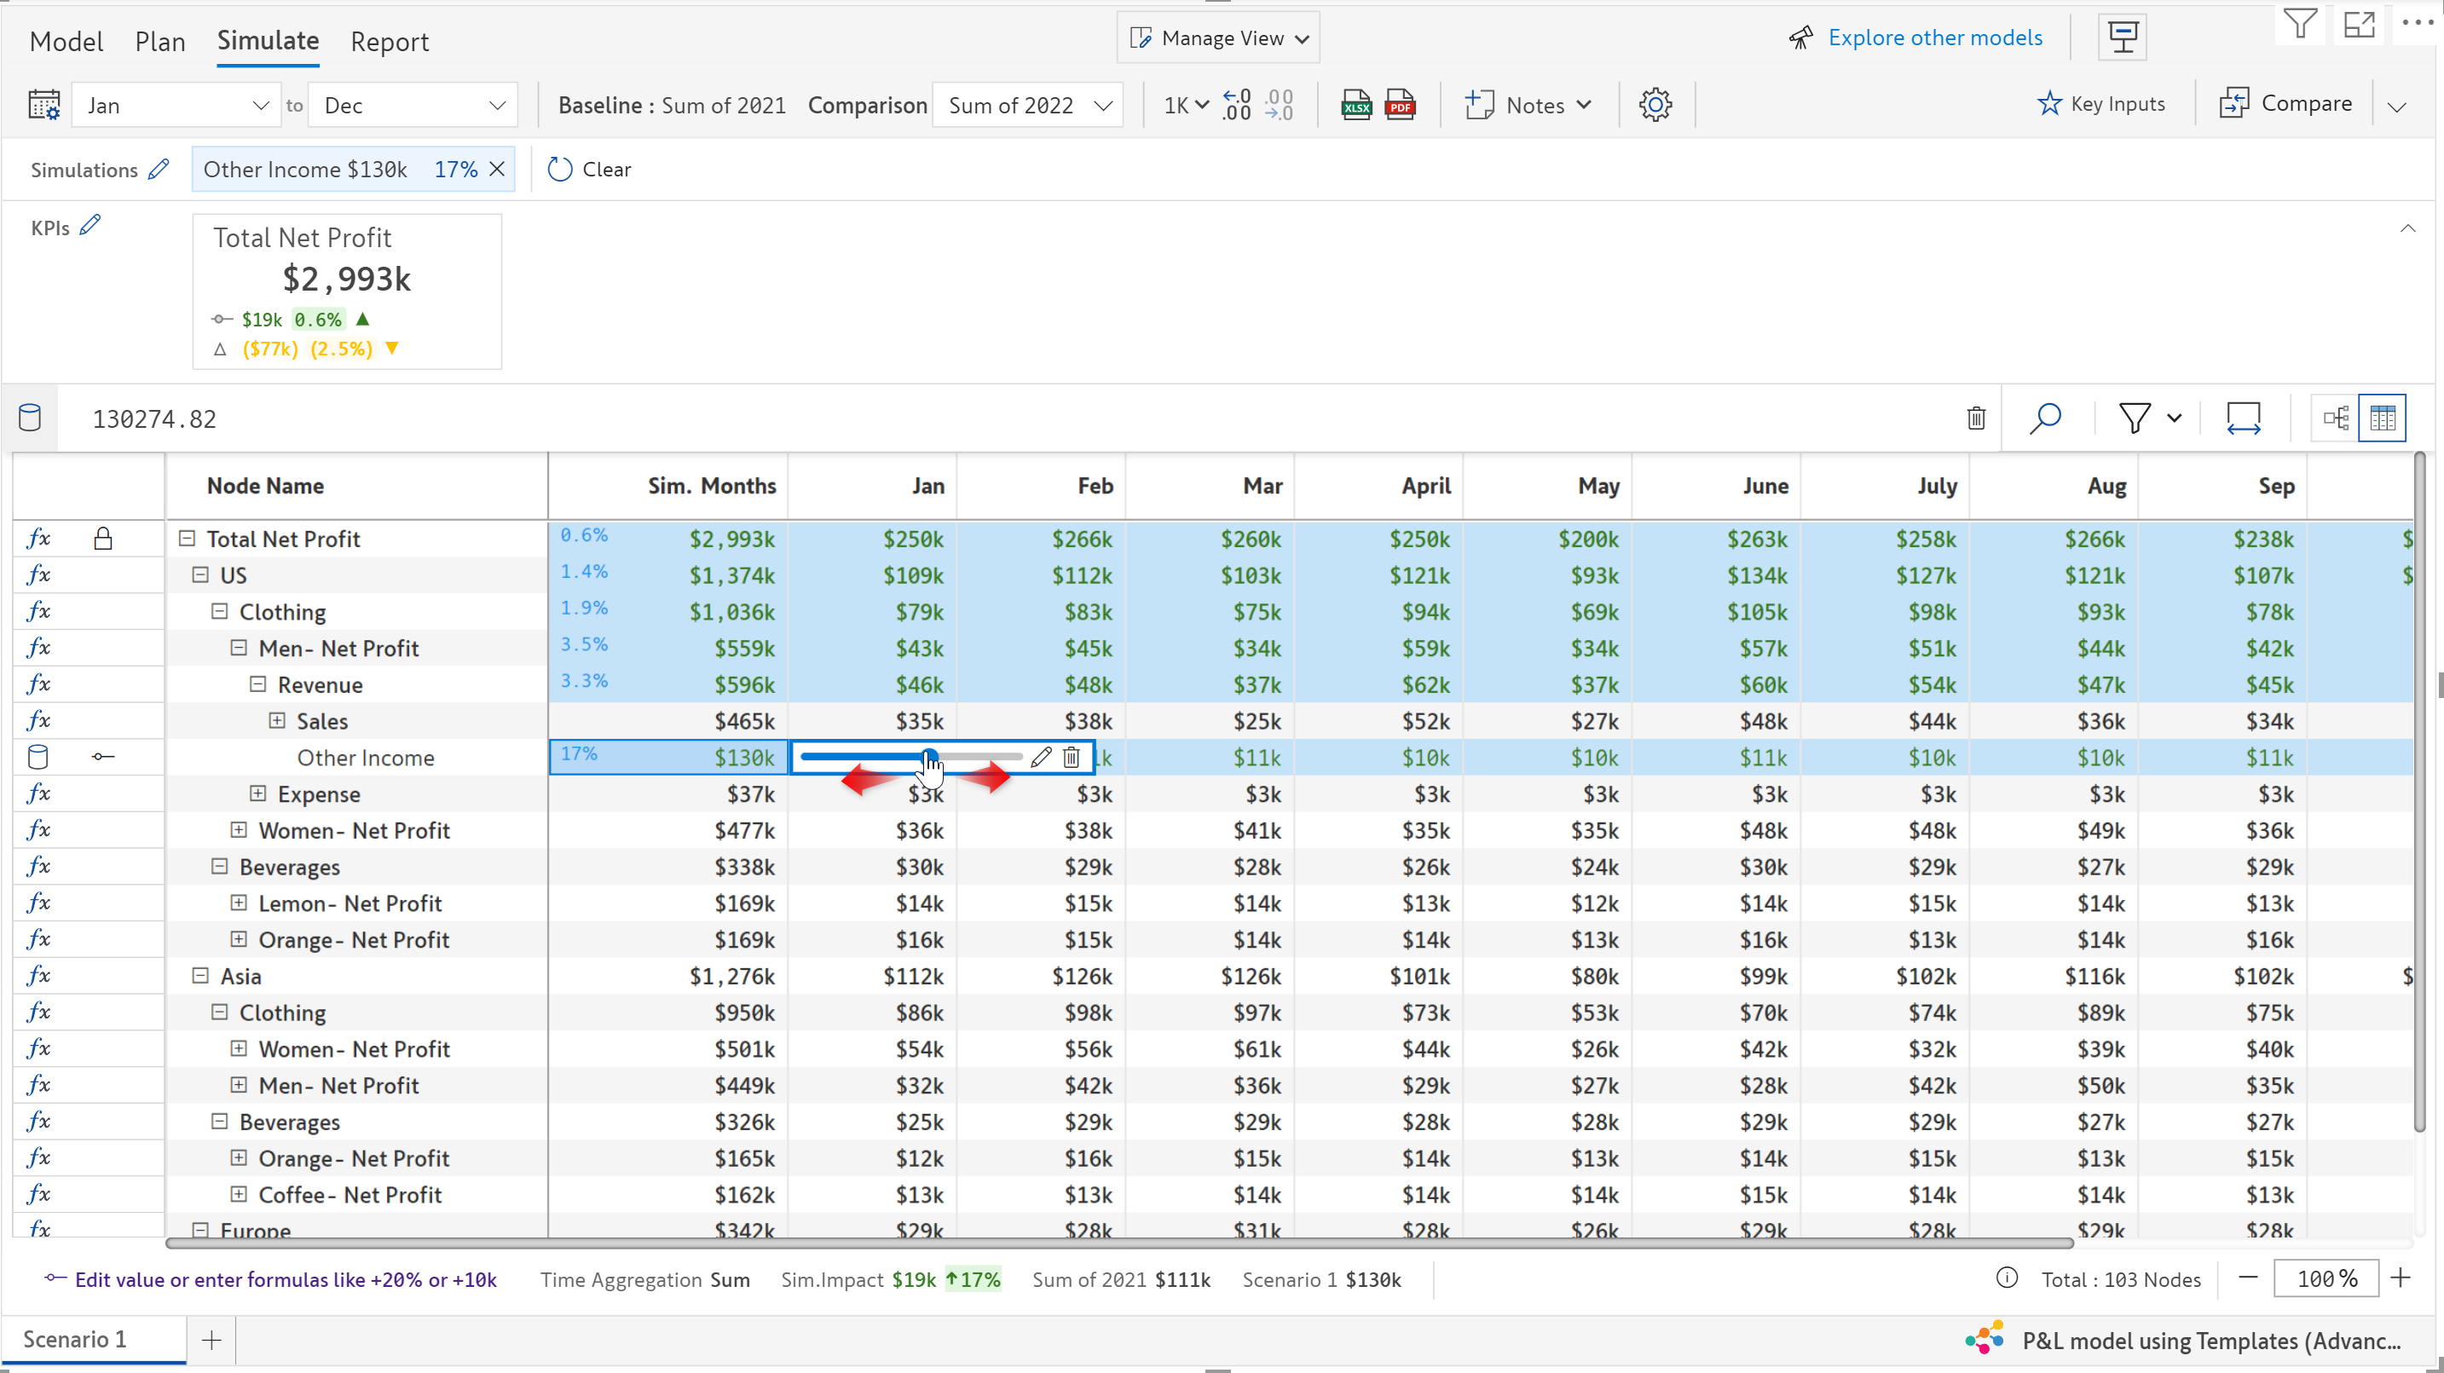Switch to the Report tab

click(x=389, y=41)
